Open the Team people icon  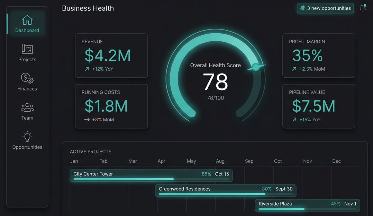[x=27, y=107]
